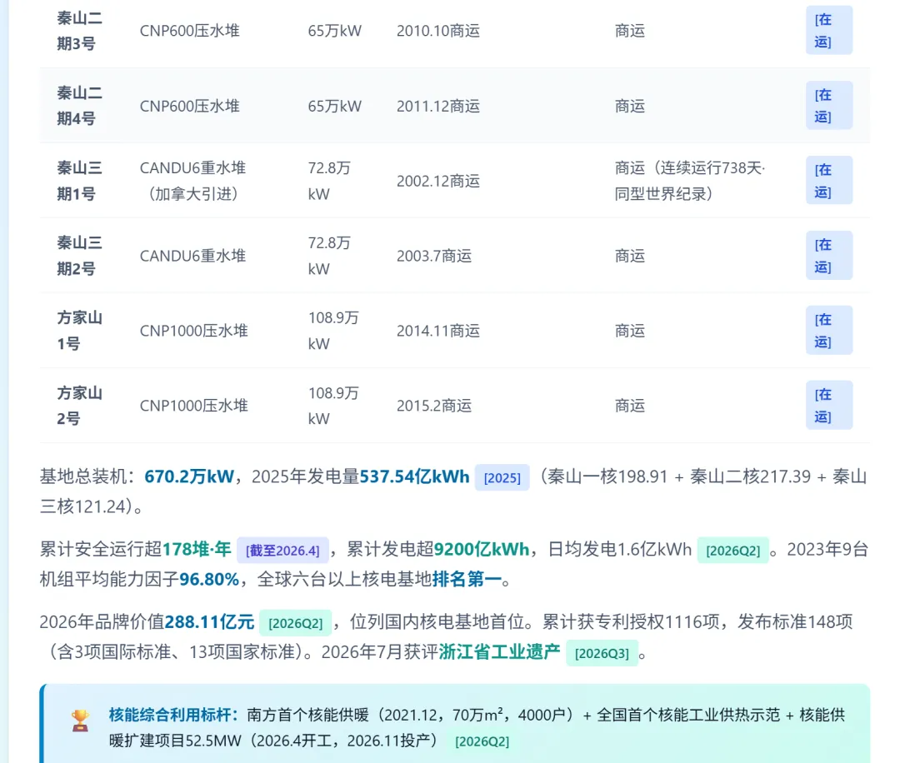
Task: Click the 2011.12商运 date cell
Action: click(438, 106)
